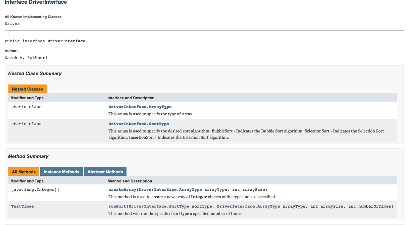
Task: Open the runSort method documentation
Action: pyautogui.click(x=117, y=206)
